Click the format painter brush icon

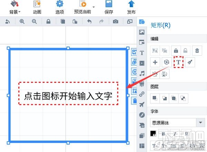190,62
